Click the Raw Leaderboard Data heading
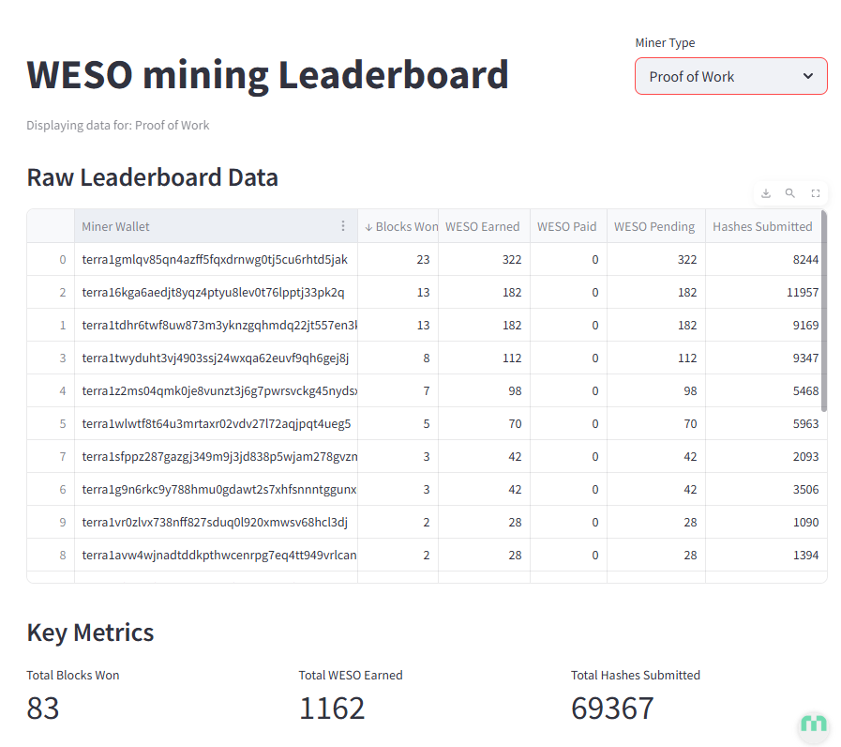Image resolution: width=841 pixels, height=747 pixels. pos(152,177)
